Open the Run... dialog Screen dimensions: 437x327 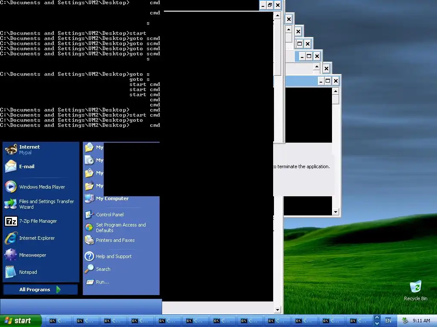tap(121, 282)
